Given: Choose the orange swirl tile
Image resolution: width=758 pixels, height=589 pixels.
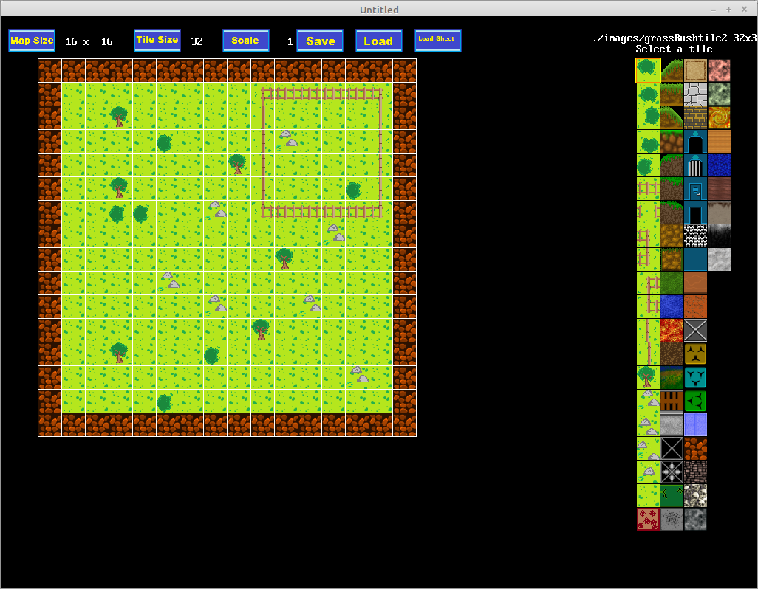Looking at the screenshot, I should click(x=719, y=117).
